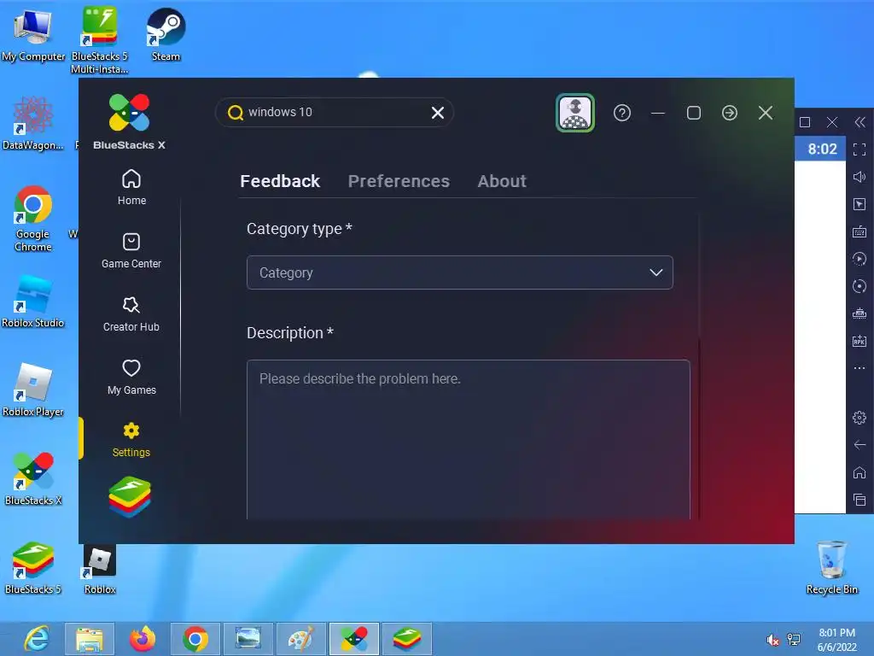Image resolution: width=874 pixels, height=656 pixels.
Task: Click install APK icon in BlueStacks 5 toolbar
Action: (859, 341)
